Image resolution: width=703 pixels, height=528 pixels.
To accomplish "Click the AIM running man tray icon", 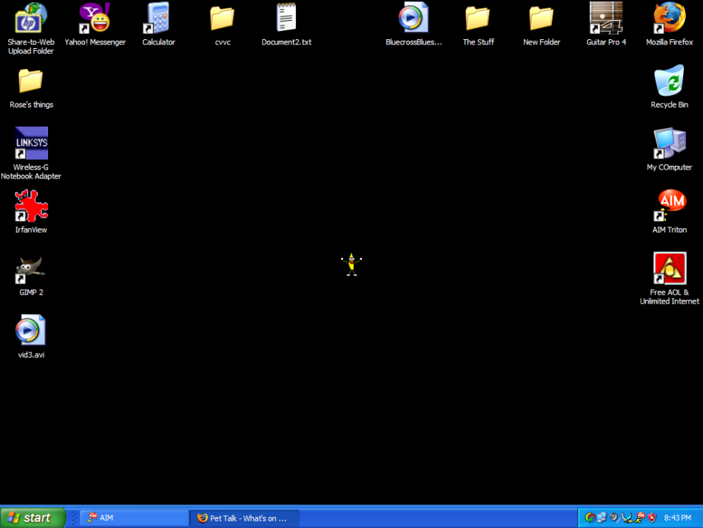I will coord(640,518).
